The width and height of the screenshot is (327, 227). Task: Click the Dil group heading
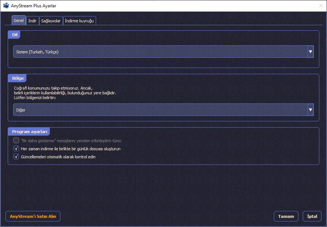coord(15,35)
